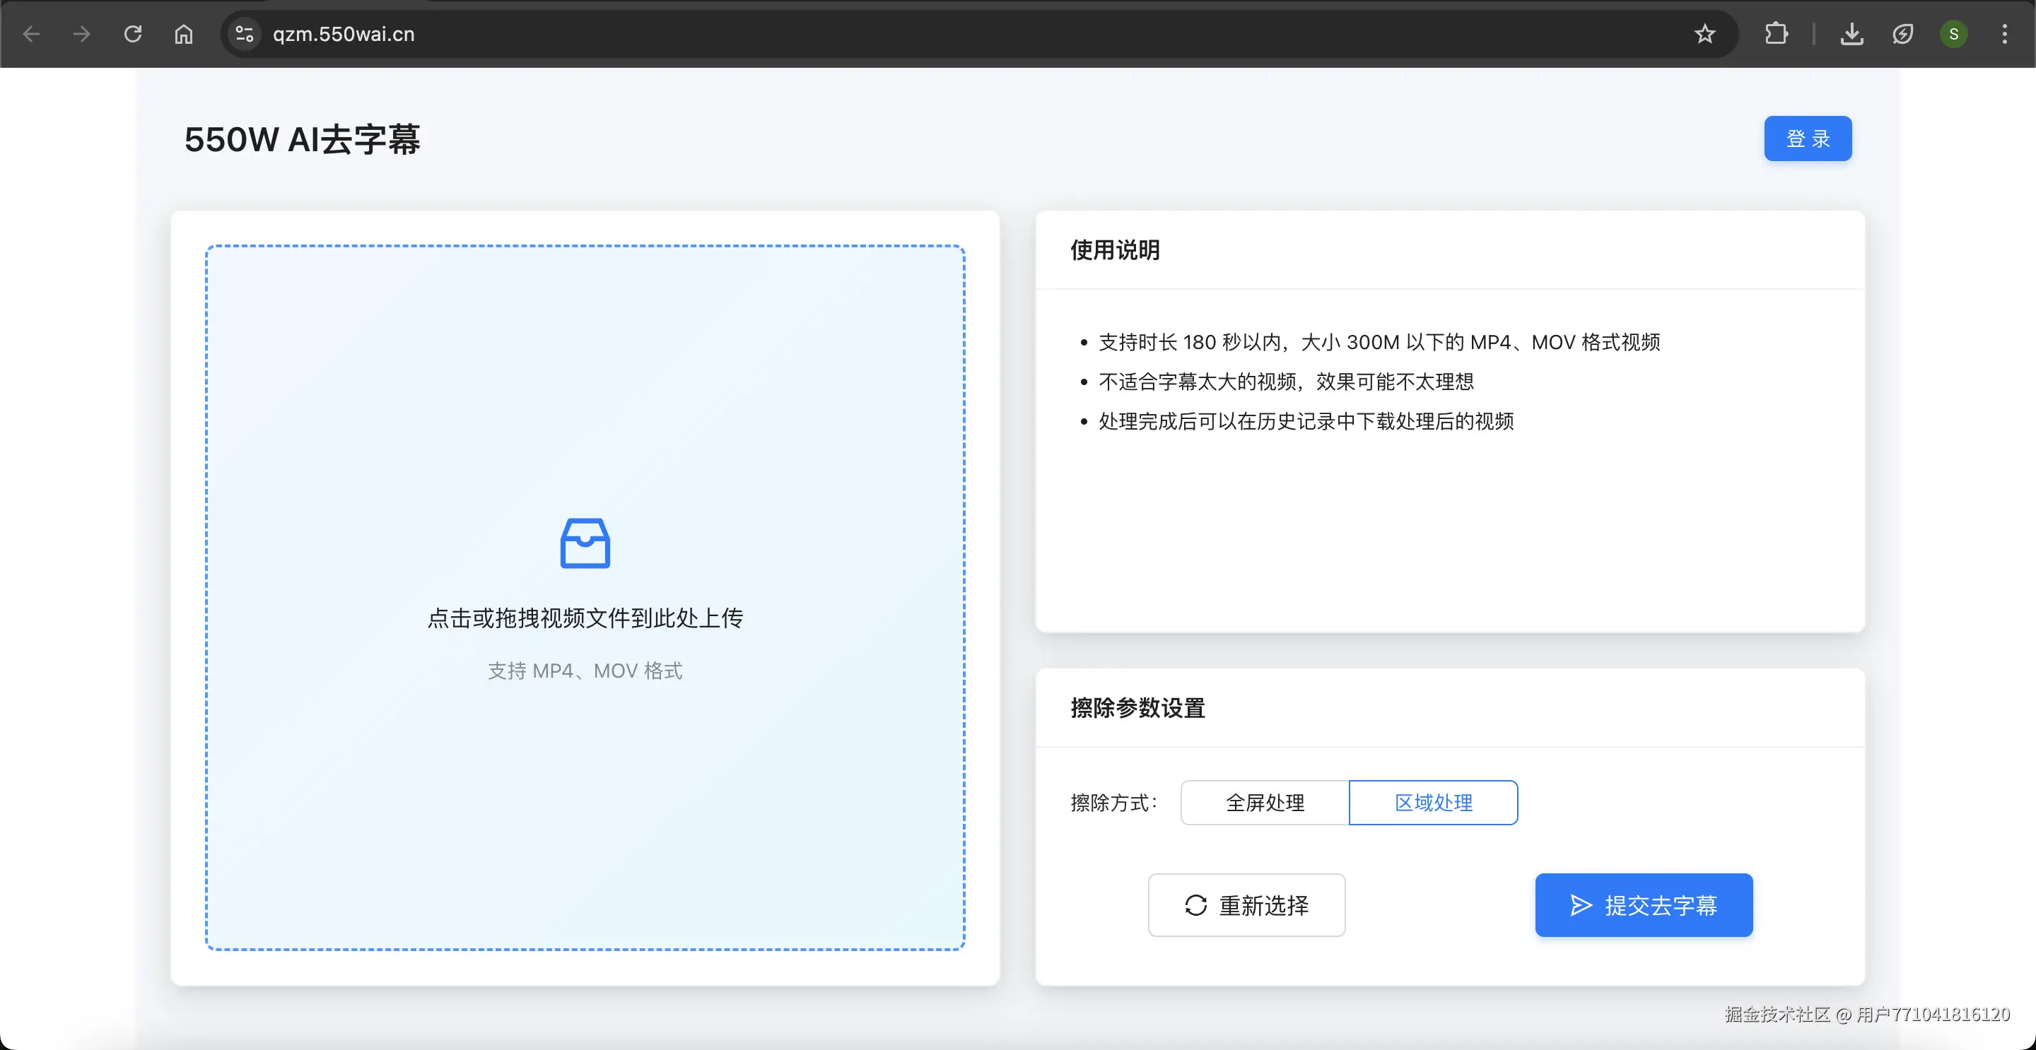Click the 重新选择 reselect button
Screen dimensions: 2036x1050
point(1246,904)
